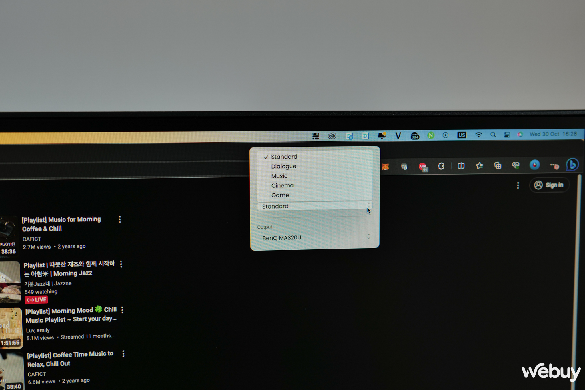
Task: Select Standard sound mode option
Action: pos(285,157)
